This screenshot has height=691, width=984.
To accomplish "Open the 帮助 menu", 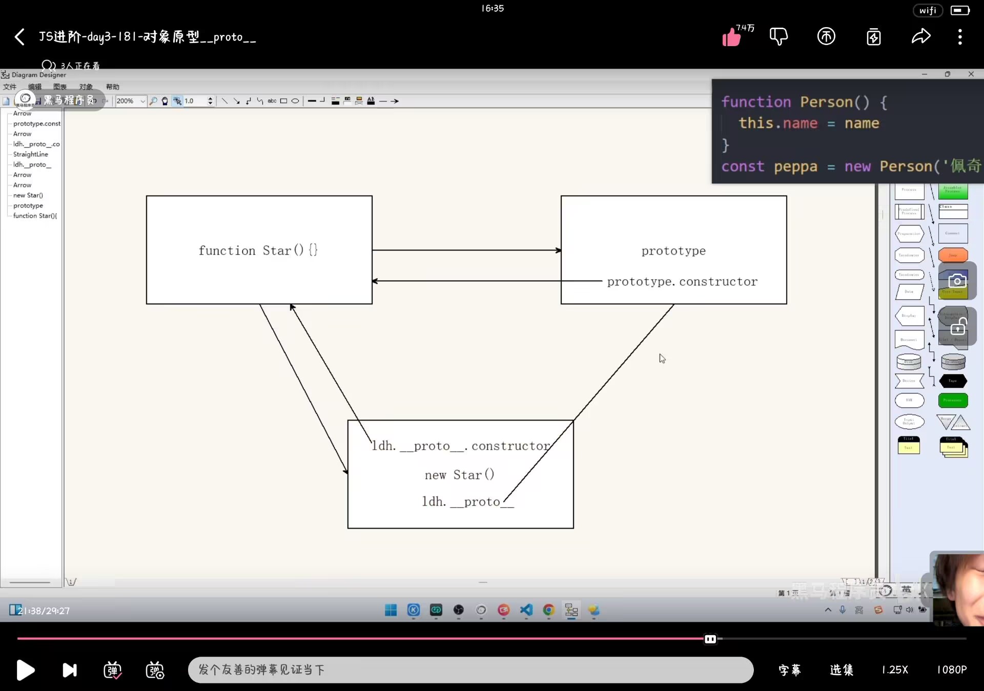I will pyautogui.click(x=113, y=87).
